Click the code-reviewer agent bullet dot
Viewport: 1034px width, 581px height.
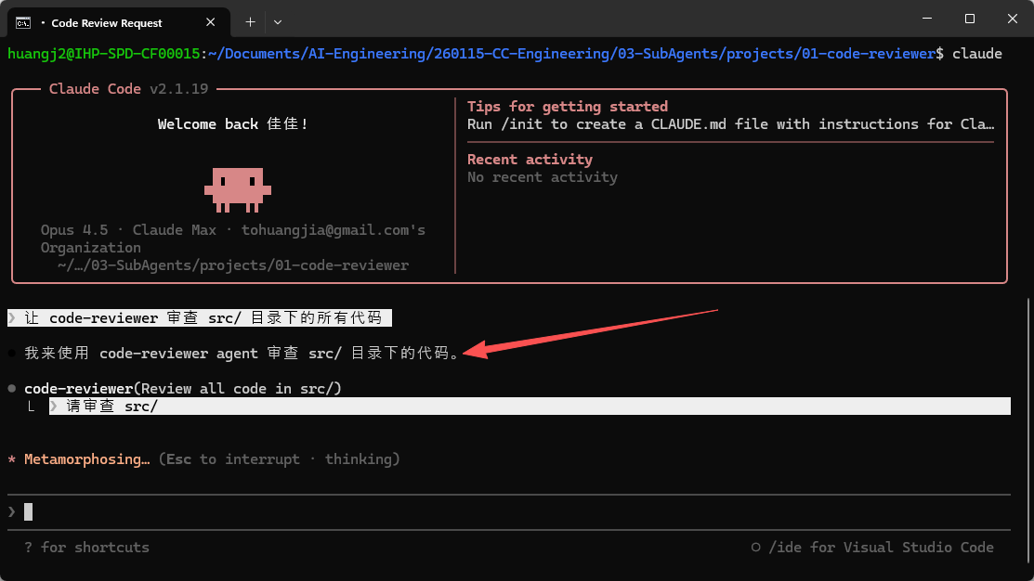[x=11, y=388]
